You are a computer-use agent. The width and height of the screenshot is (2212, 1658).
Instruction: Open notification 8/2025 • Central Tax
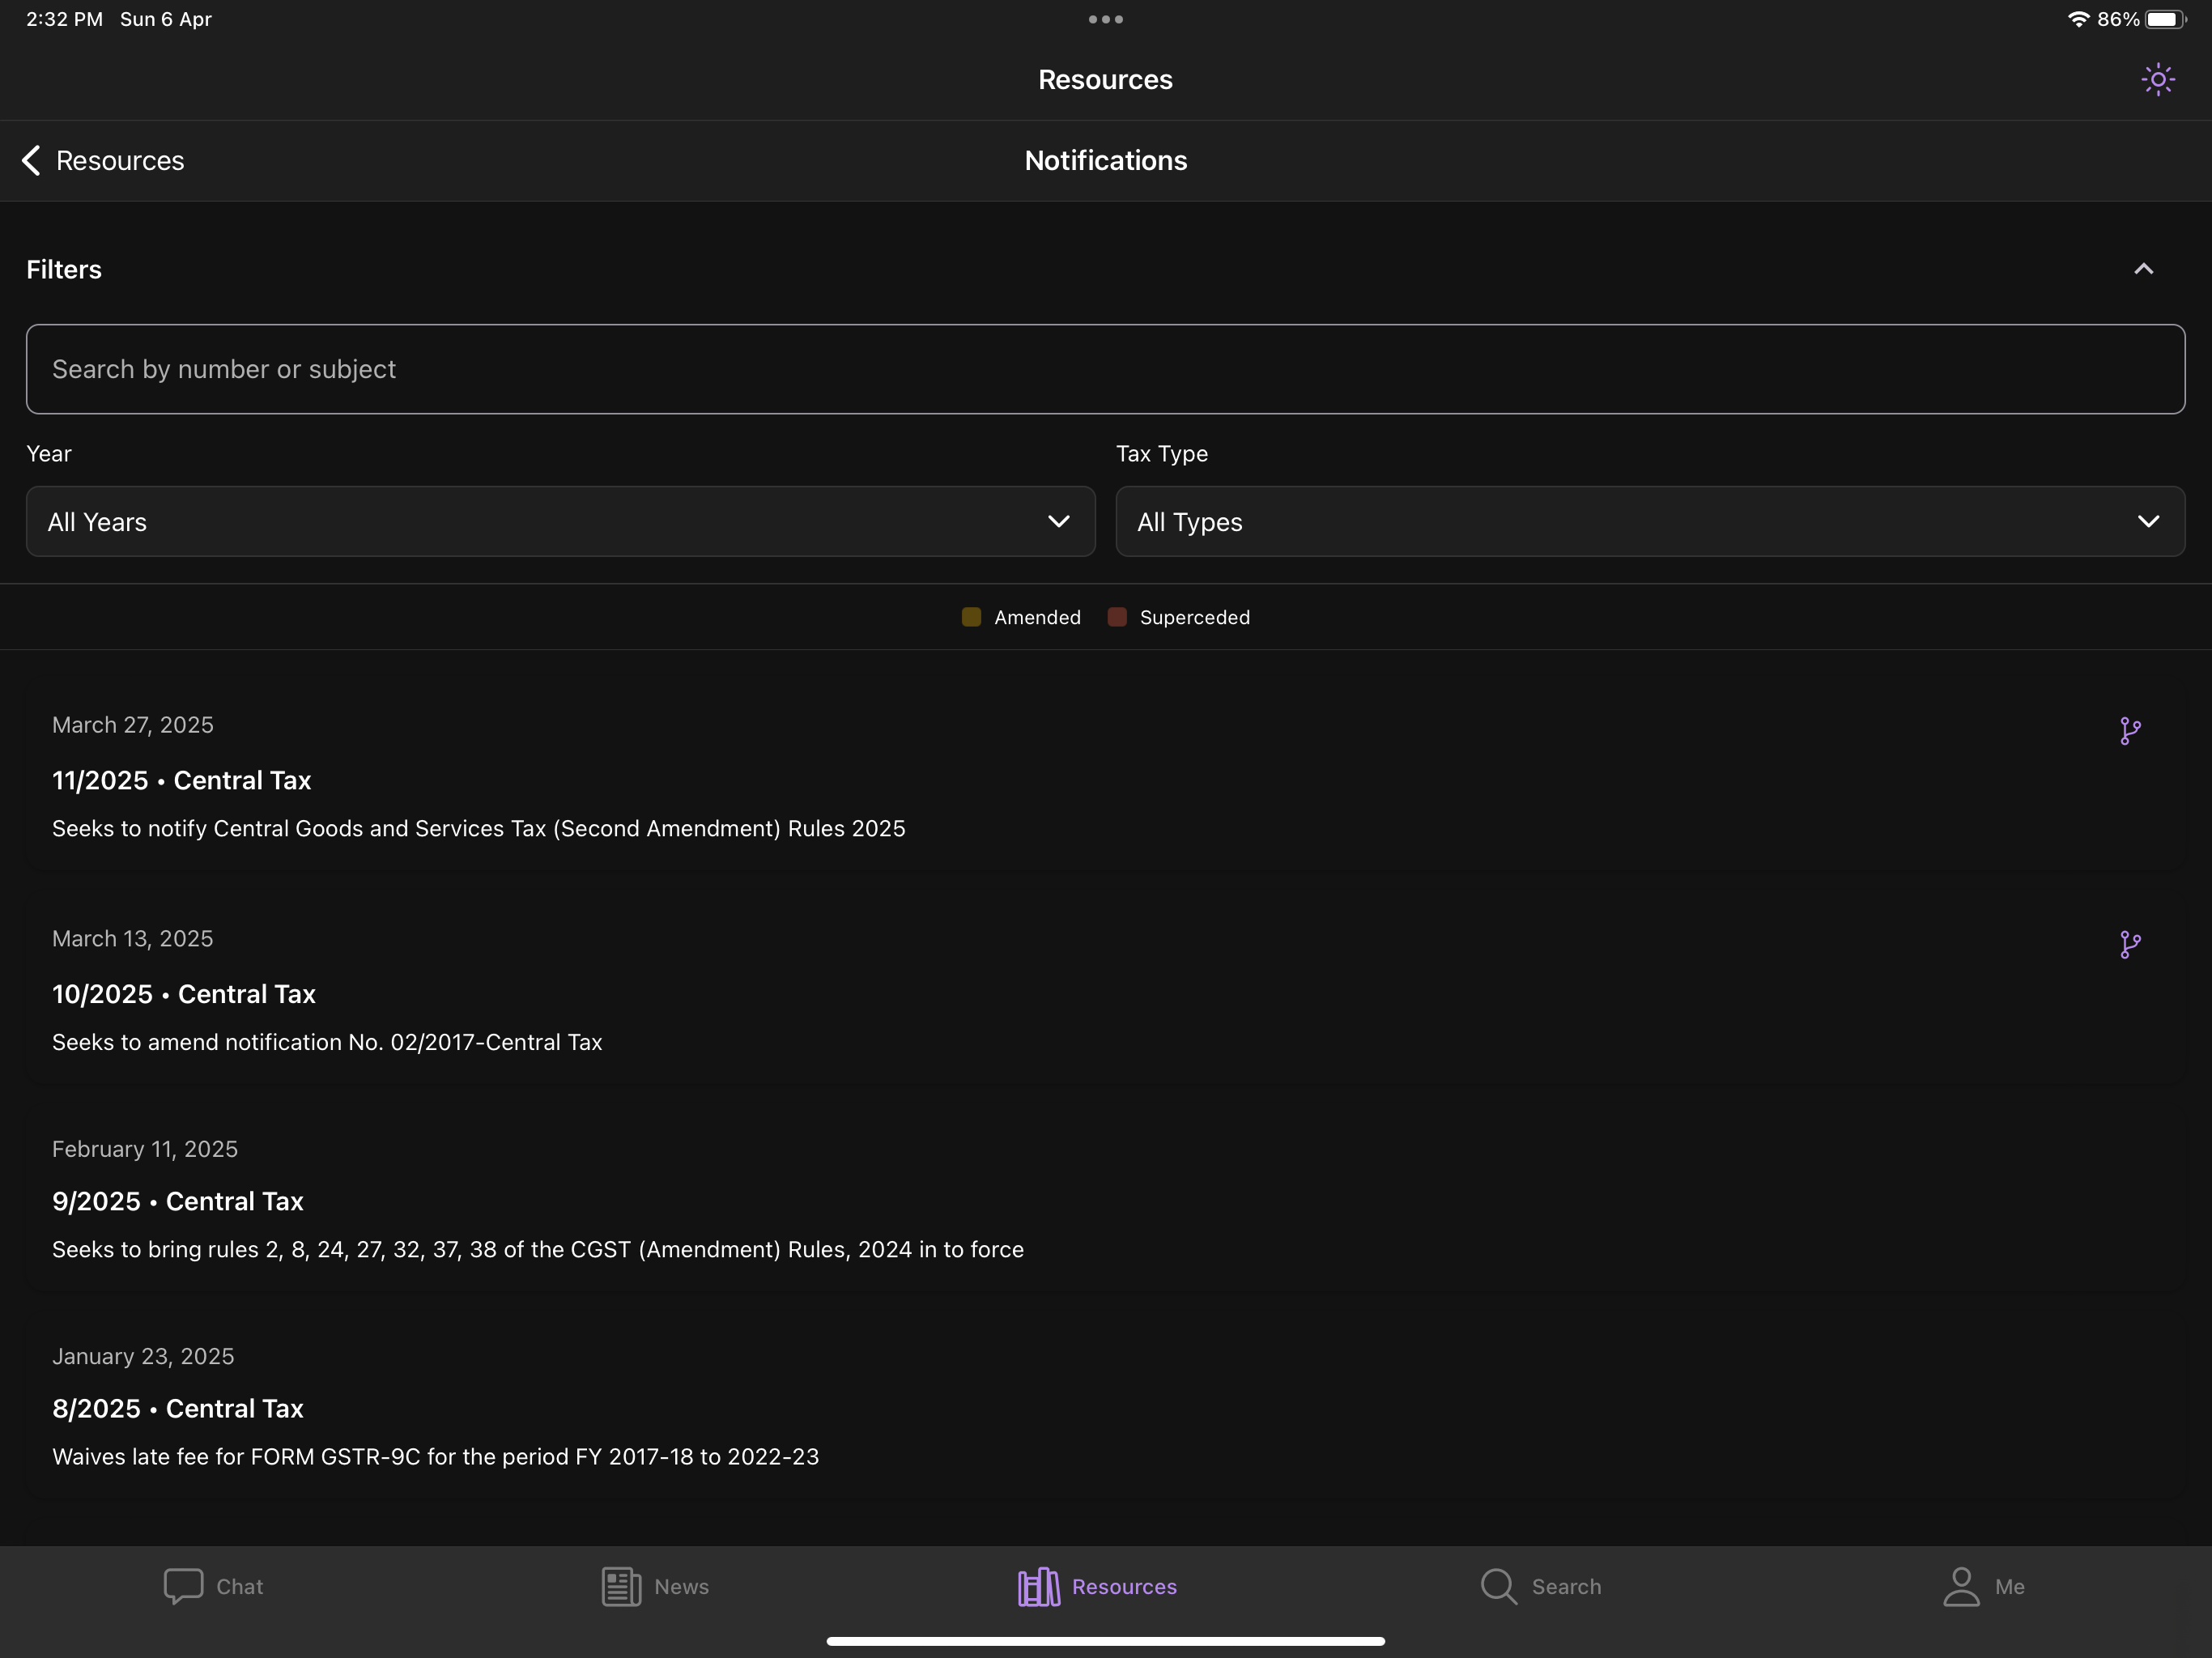(x=1105, y=1407)
